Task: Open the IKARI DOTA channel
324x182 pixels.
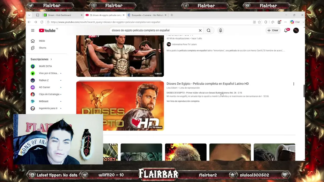Action: (x=46, y=66)
